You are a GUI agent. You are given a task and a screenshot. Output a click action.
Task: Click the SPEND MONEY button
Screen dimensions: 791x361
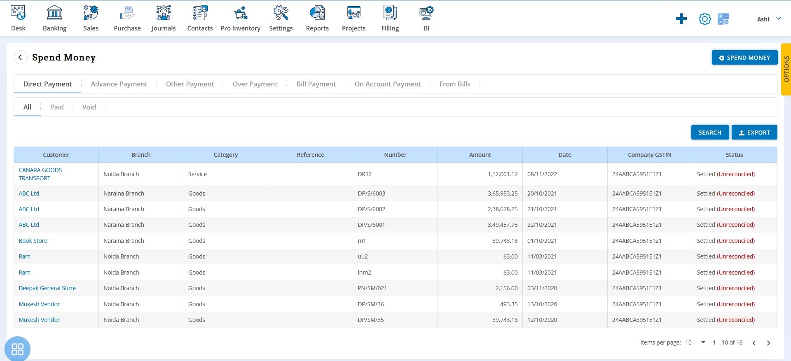(744, 58)
